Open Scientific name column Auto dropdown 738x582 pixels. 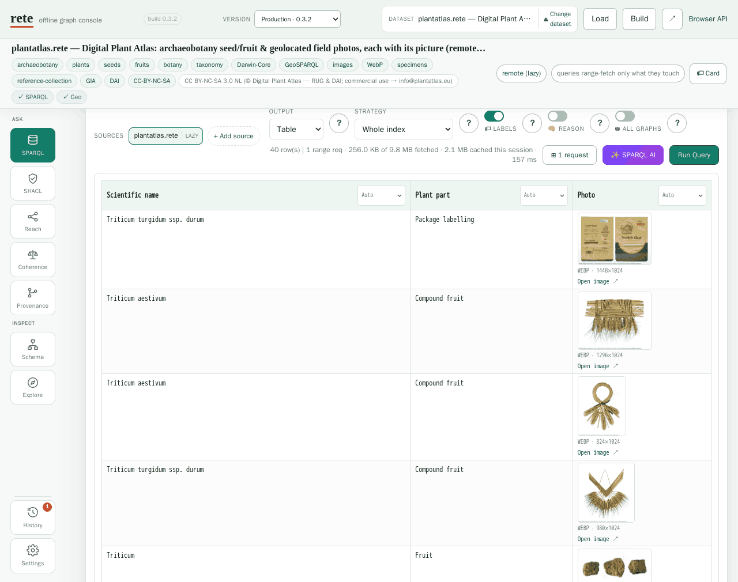pos(381,195)
